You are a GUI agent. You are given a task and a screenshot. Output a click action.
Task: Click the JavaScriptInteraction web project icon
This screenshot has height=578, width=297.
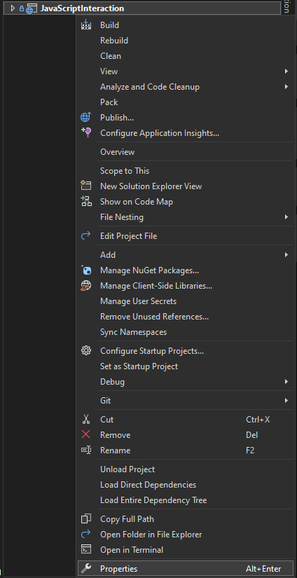(32, 9)
